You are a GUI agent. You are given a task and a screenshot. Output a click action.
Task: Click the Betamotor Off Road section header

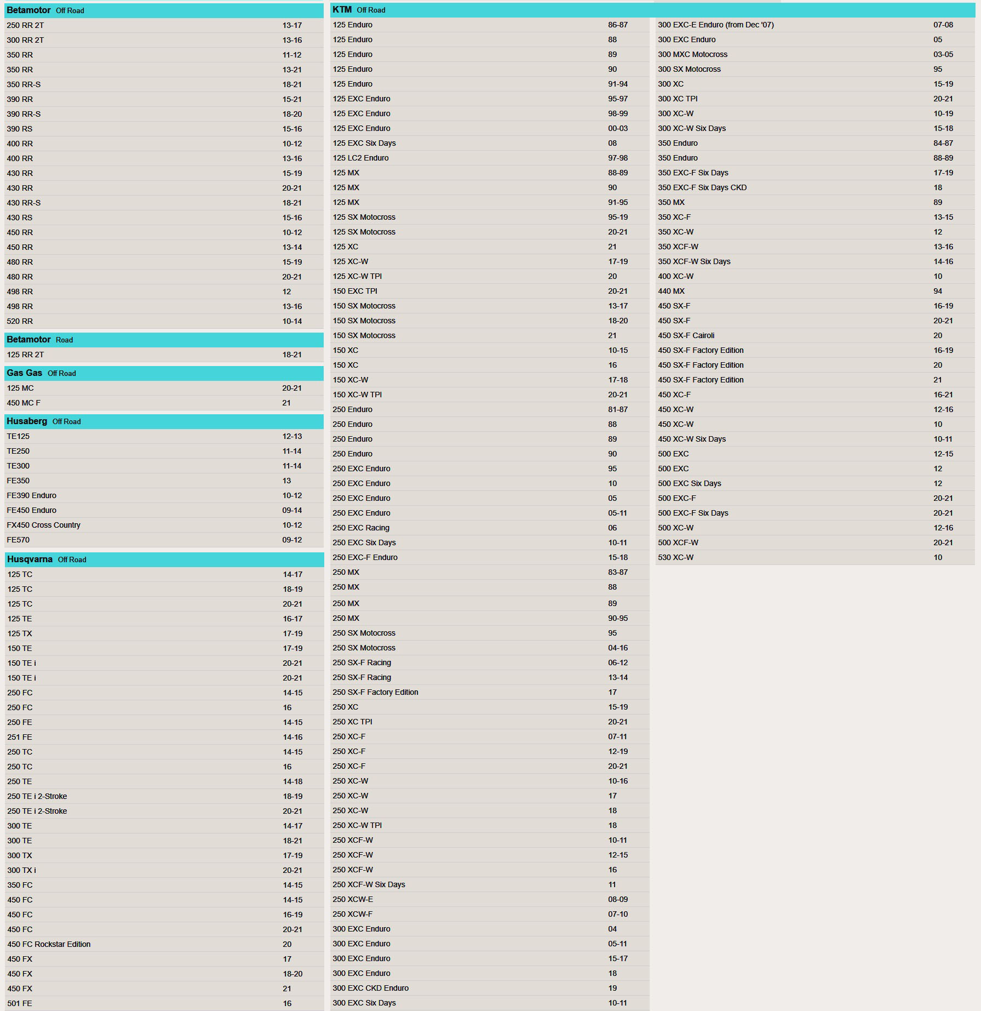click(164, 10)
